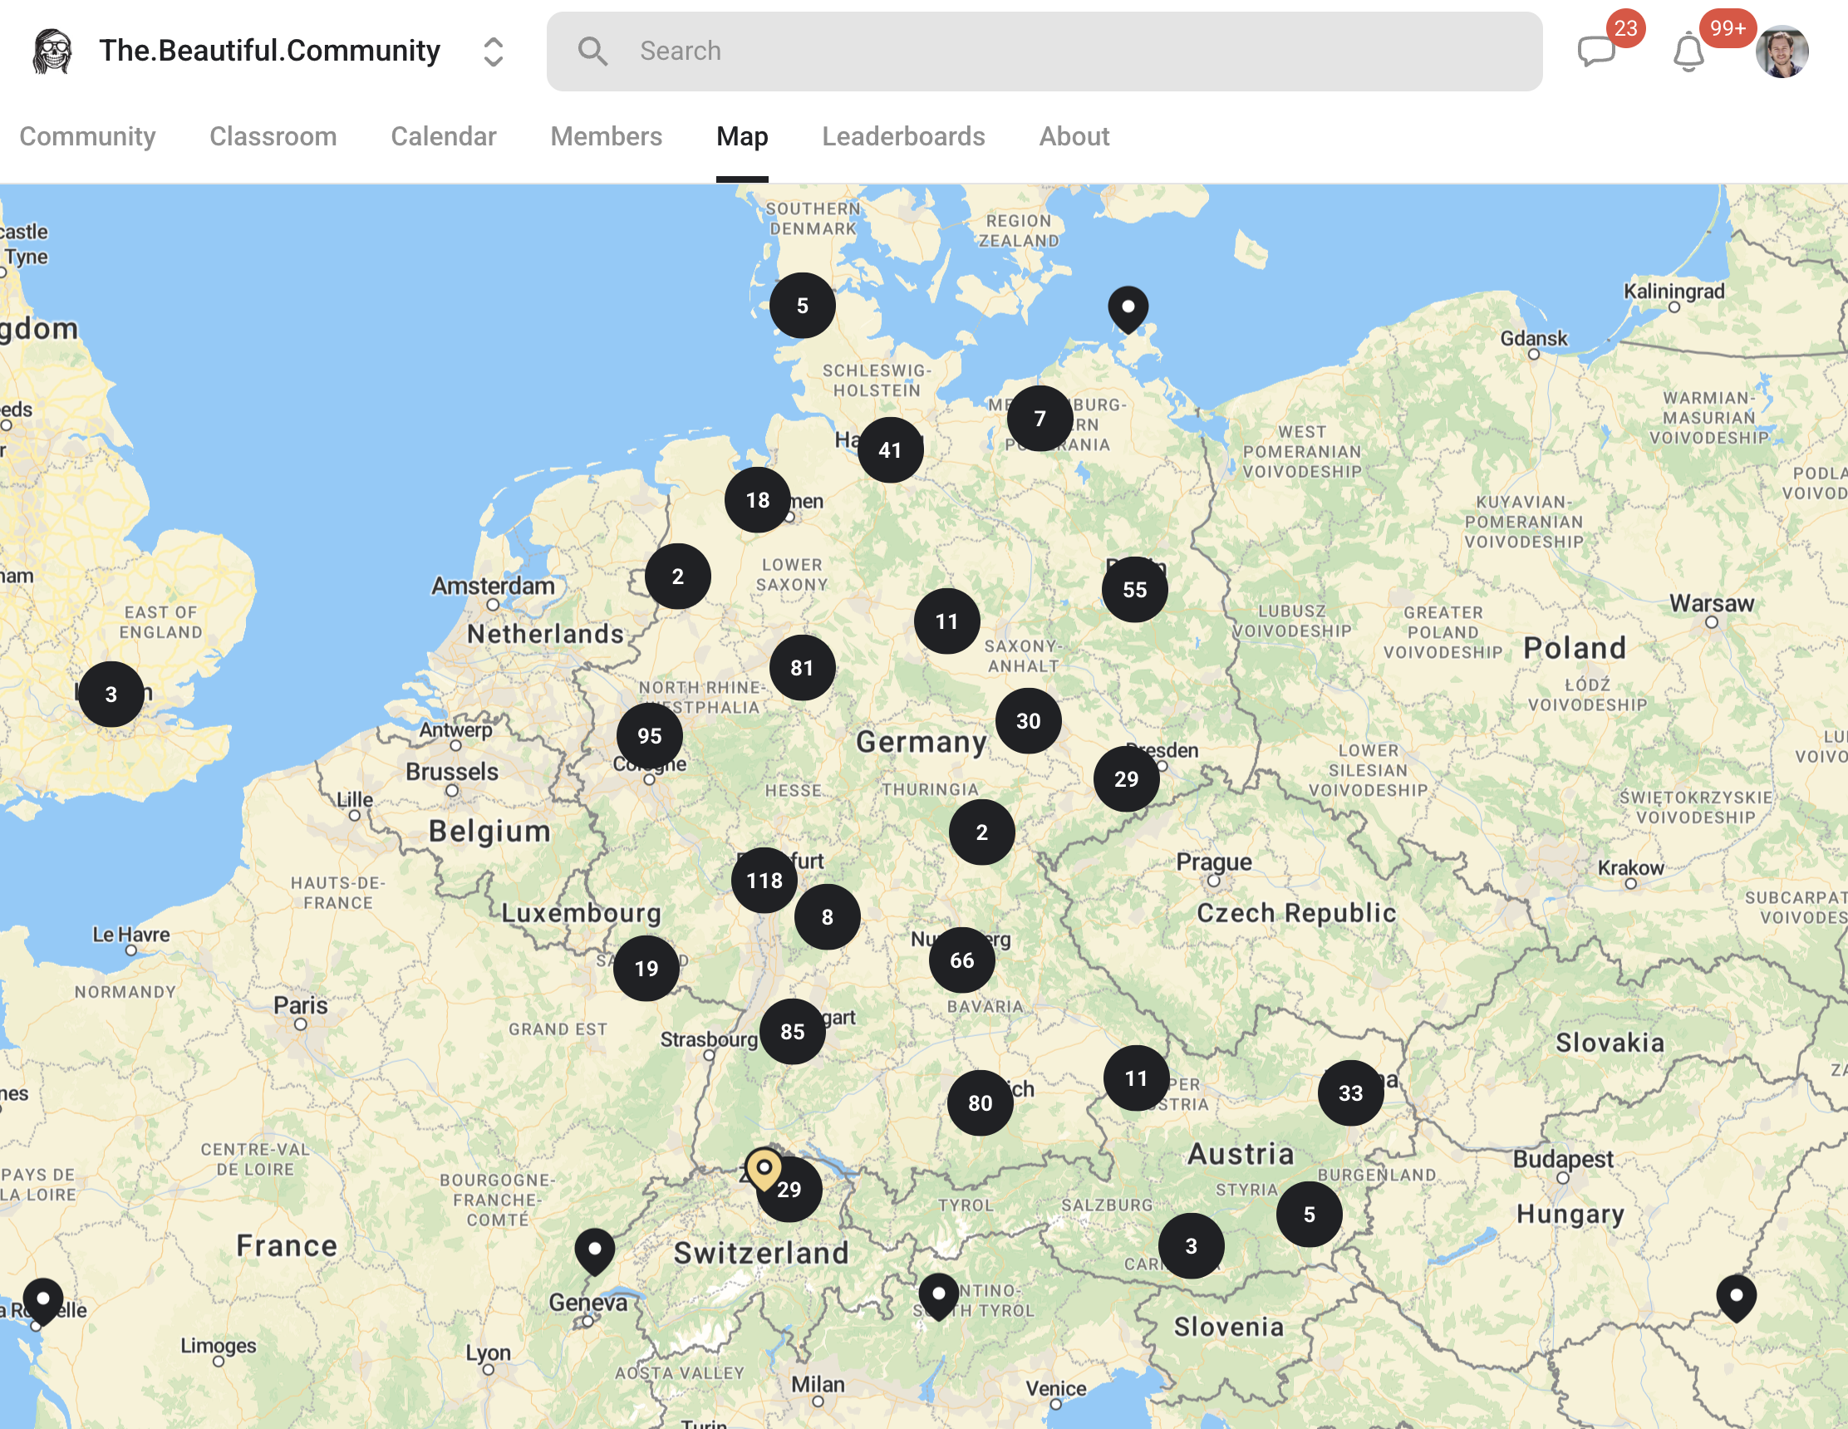Open the 55 cluster at Berlin
This screenshot has width=1848, height=1429.
pos(1134,589)
